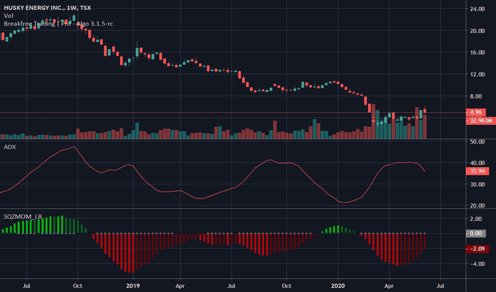Select the -2.09 SQZMOM value tag
496x292 pixels.
click(x=477, y=249)
